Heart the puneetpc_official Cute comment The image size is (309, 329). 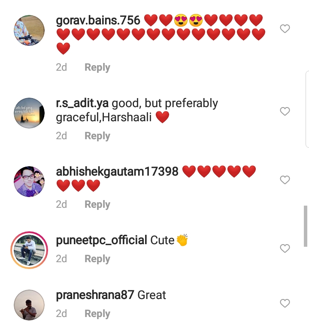285,248
